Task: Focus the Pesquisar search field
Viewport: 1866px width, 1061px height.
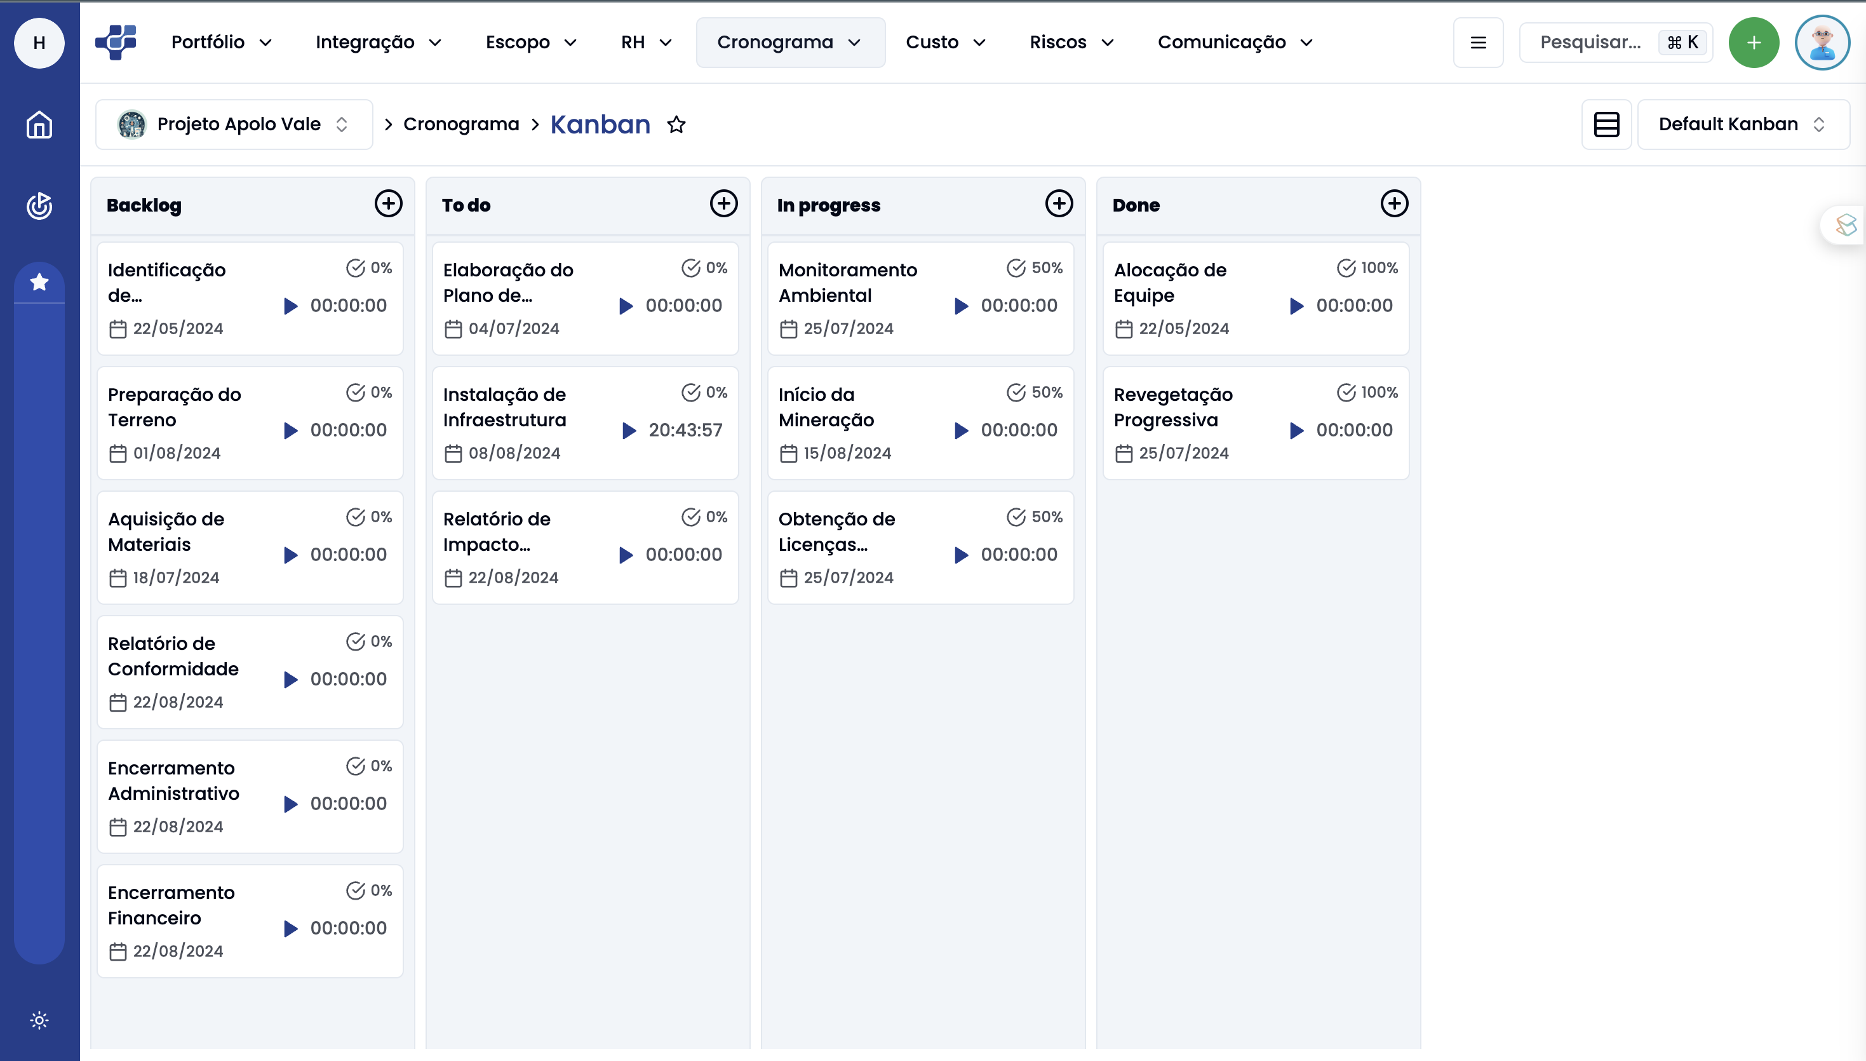Action: click(1616, 43)
